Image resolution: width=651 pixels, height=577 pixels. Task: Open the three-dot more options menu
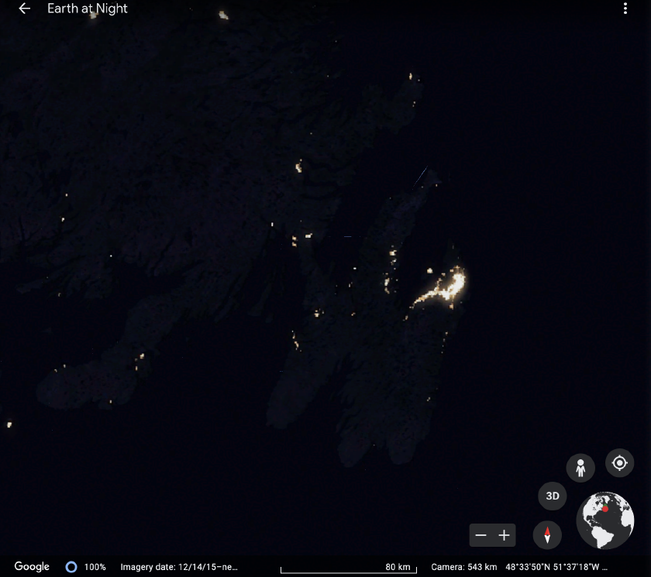625,9
